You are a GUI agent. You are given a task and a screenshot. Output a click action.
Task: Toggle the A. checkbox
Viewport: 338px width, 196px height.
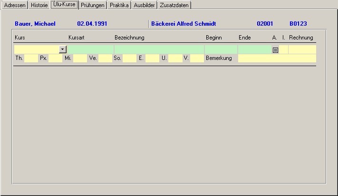tap(275, 49)
